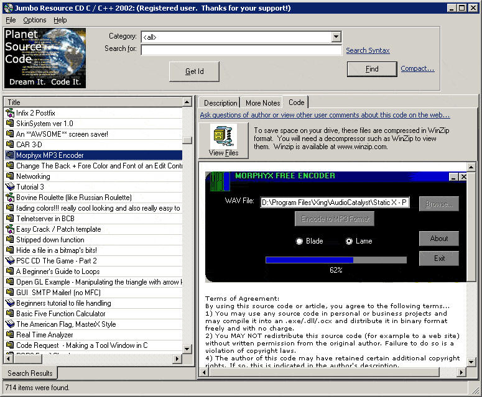Click the Morphyx MP3 Encoder row icon
The image size is (482, 397).
10,155
